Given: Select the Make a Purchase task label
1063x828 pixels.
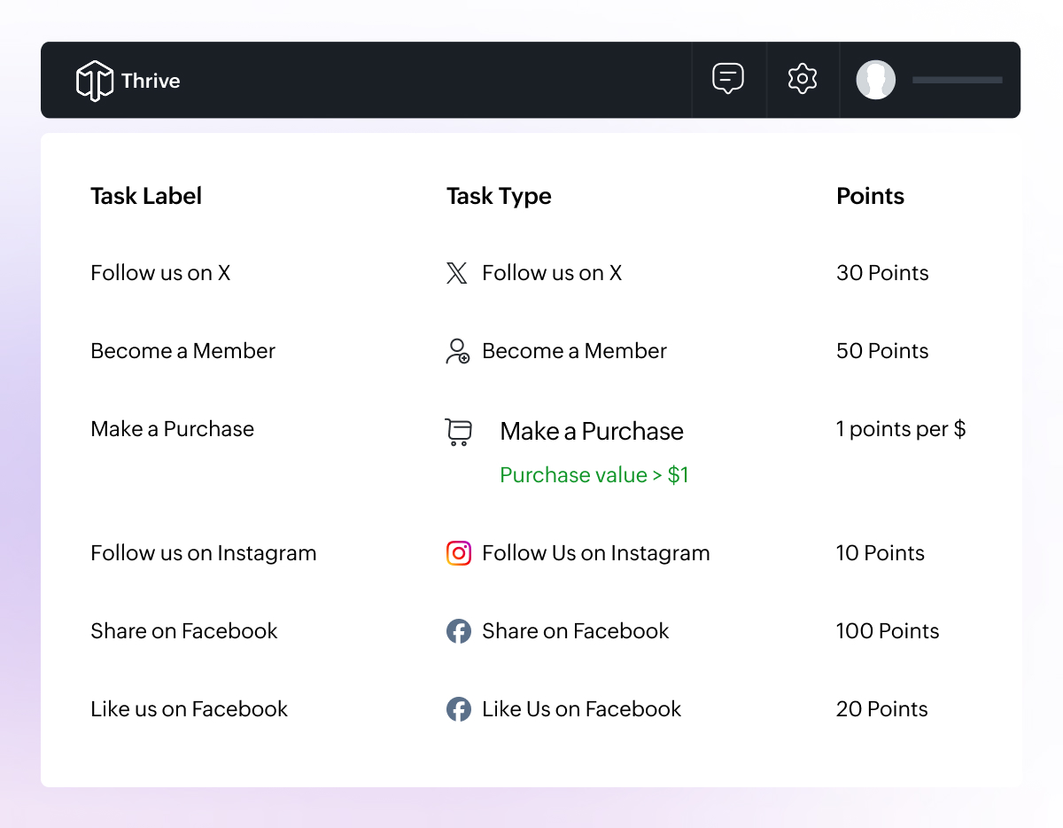Looking at the screenshot, I should [172, 429].
